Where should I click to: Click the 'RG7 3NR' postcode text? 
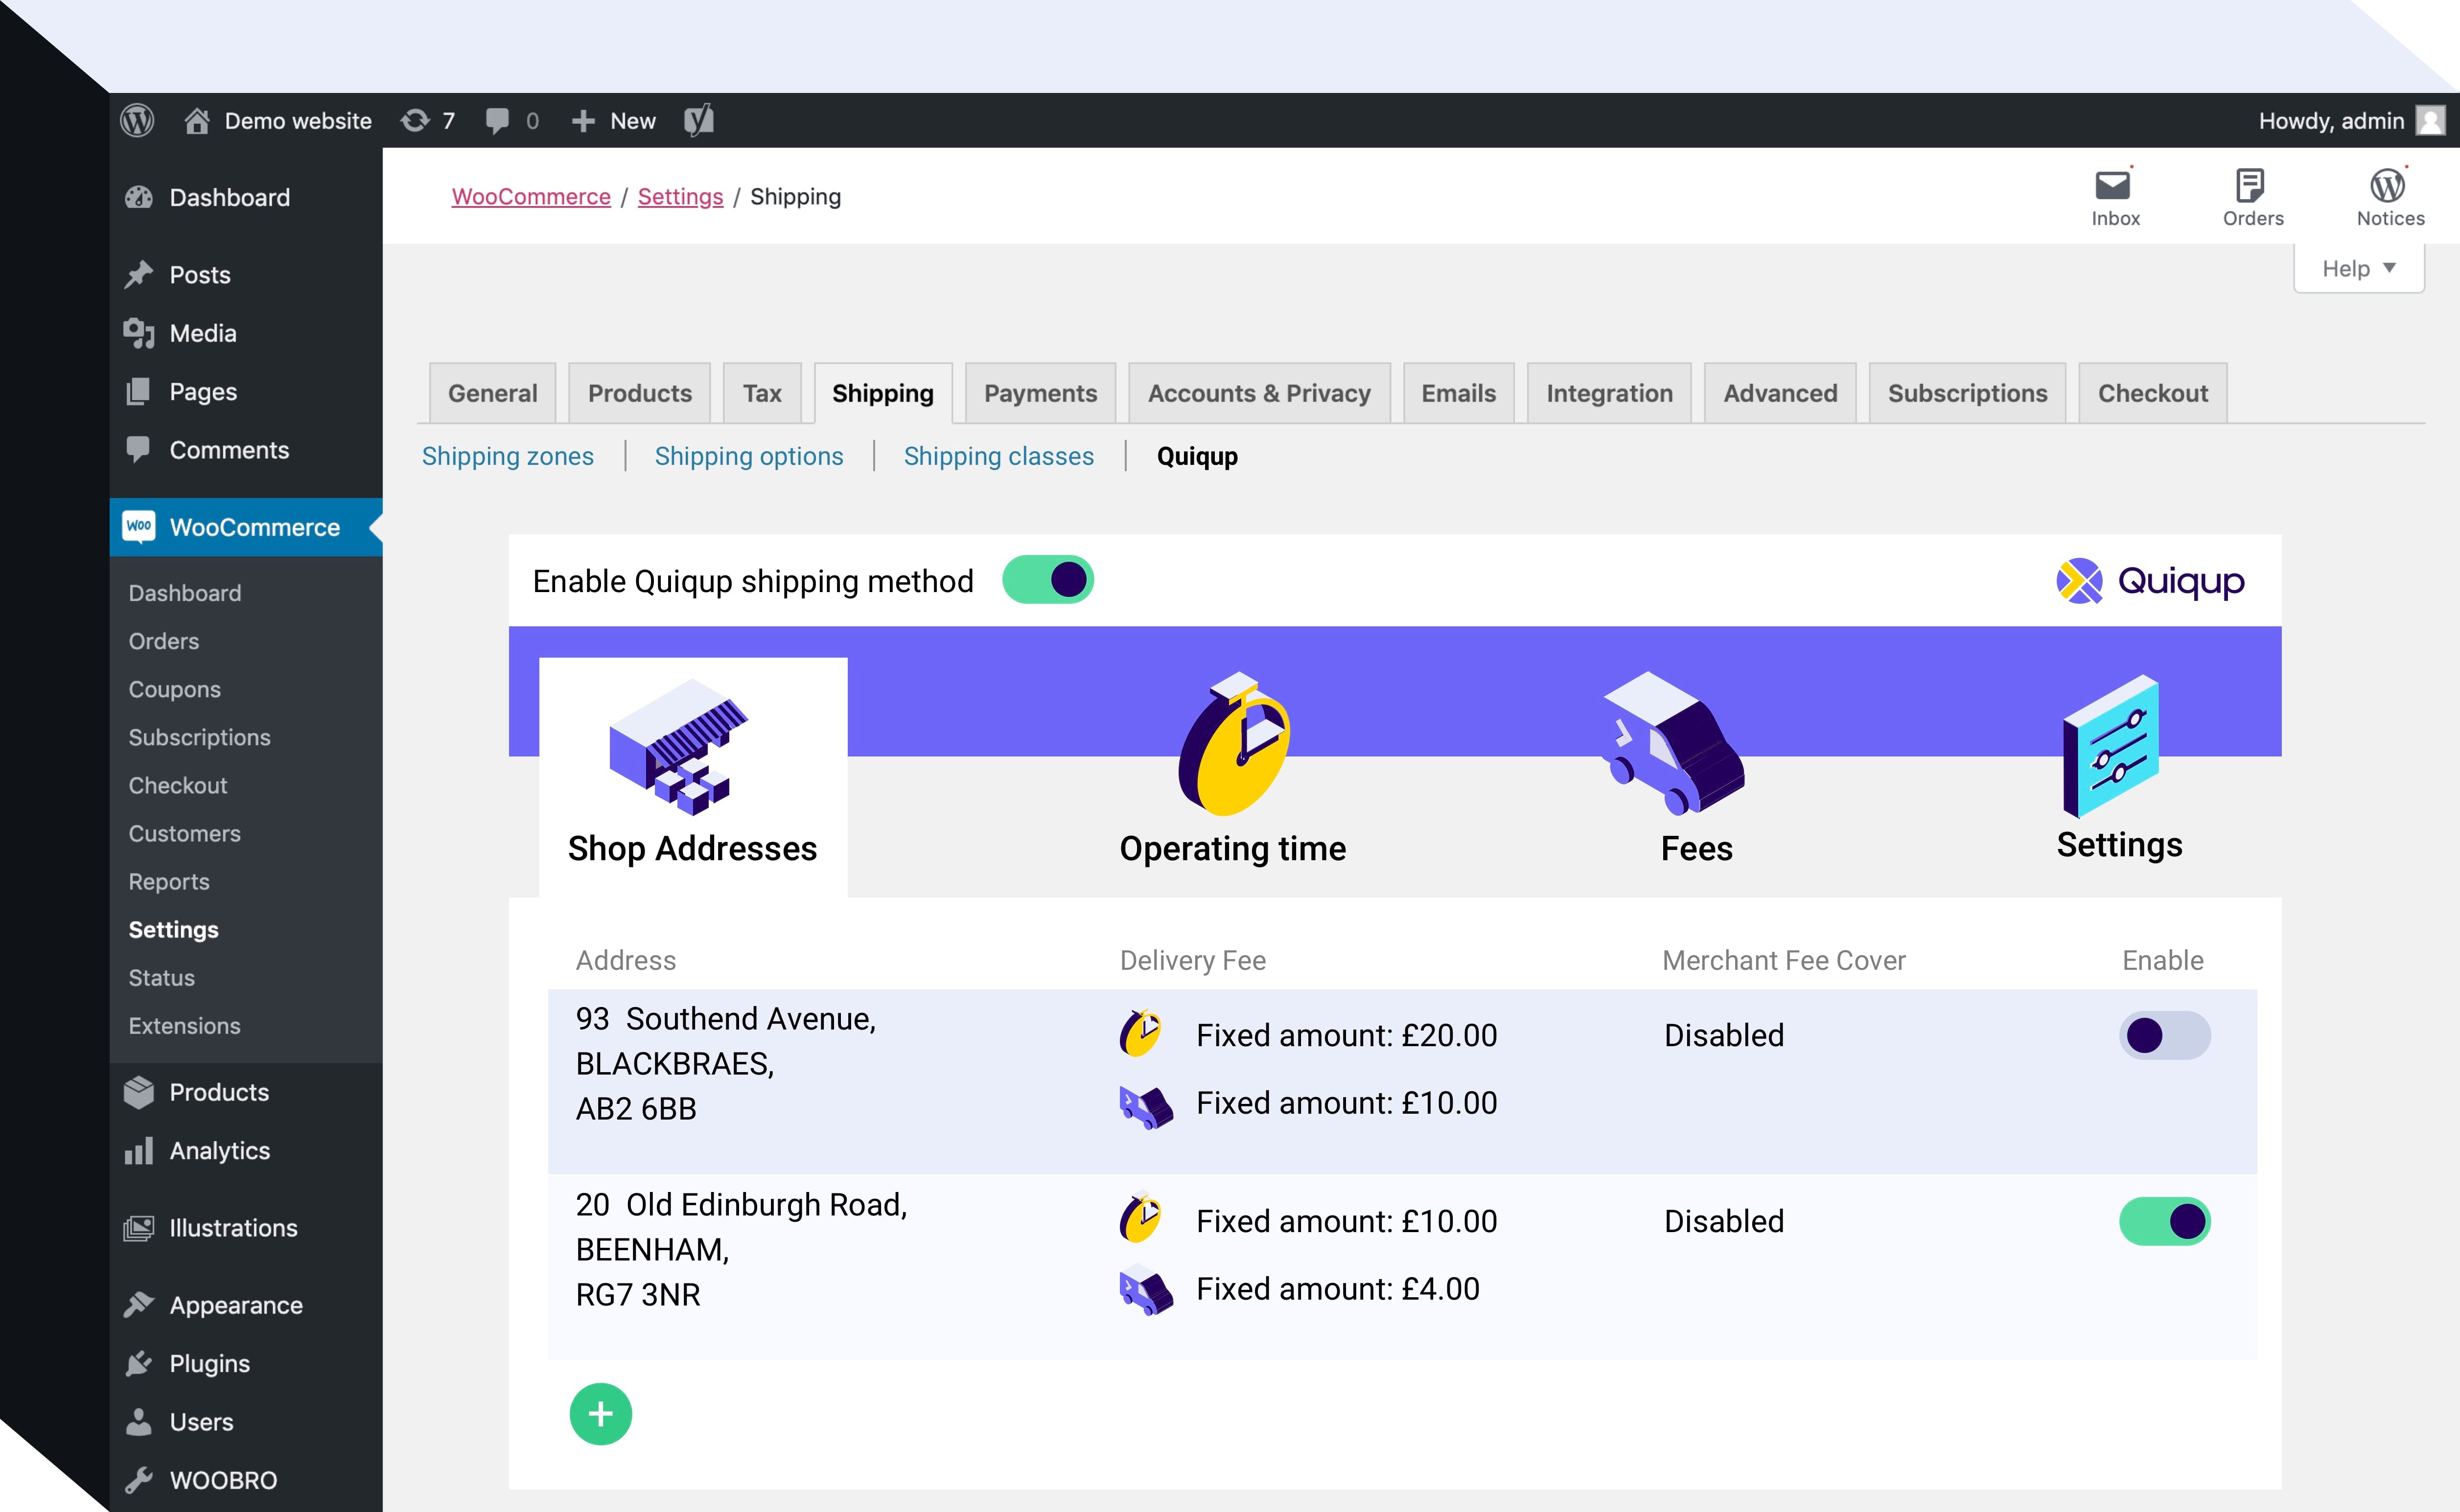coord(638,1295)
